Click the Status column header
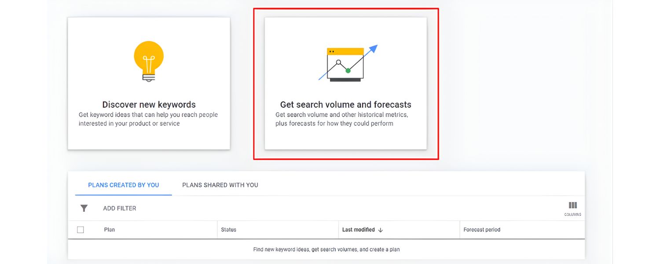Image resolution: width=660 pixels, height=264 pixels. (228, 229)
